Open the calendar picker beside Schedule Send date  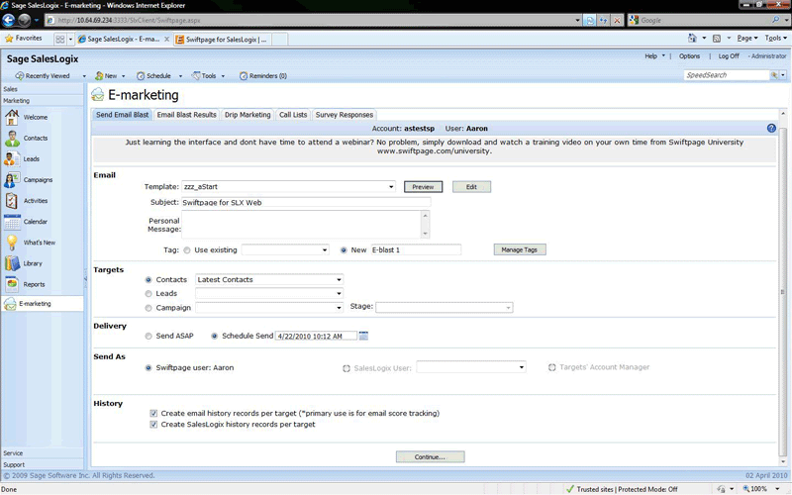click(x=363, y=336)
